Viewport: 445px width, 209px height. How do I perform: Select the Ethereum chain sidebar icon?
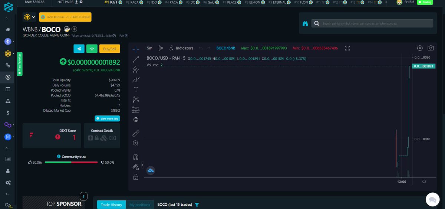[x=7, y=41]
